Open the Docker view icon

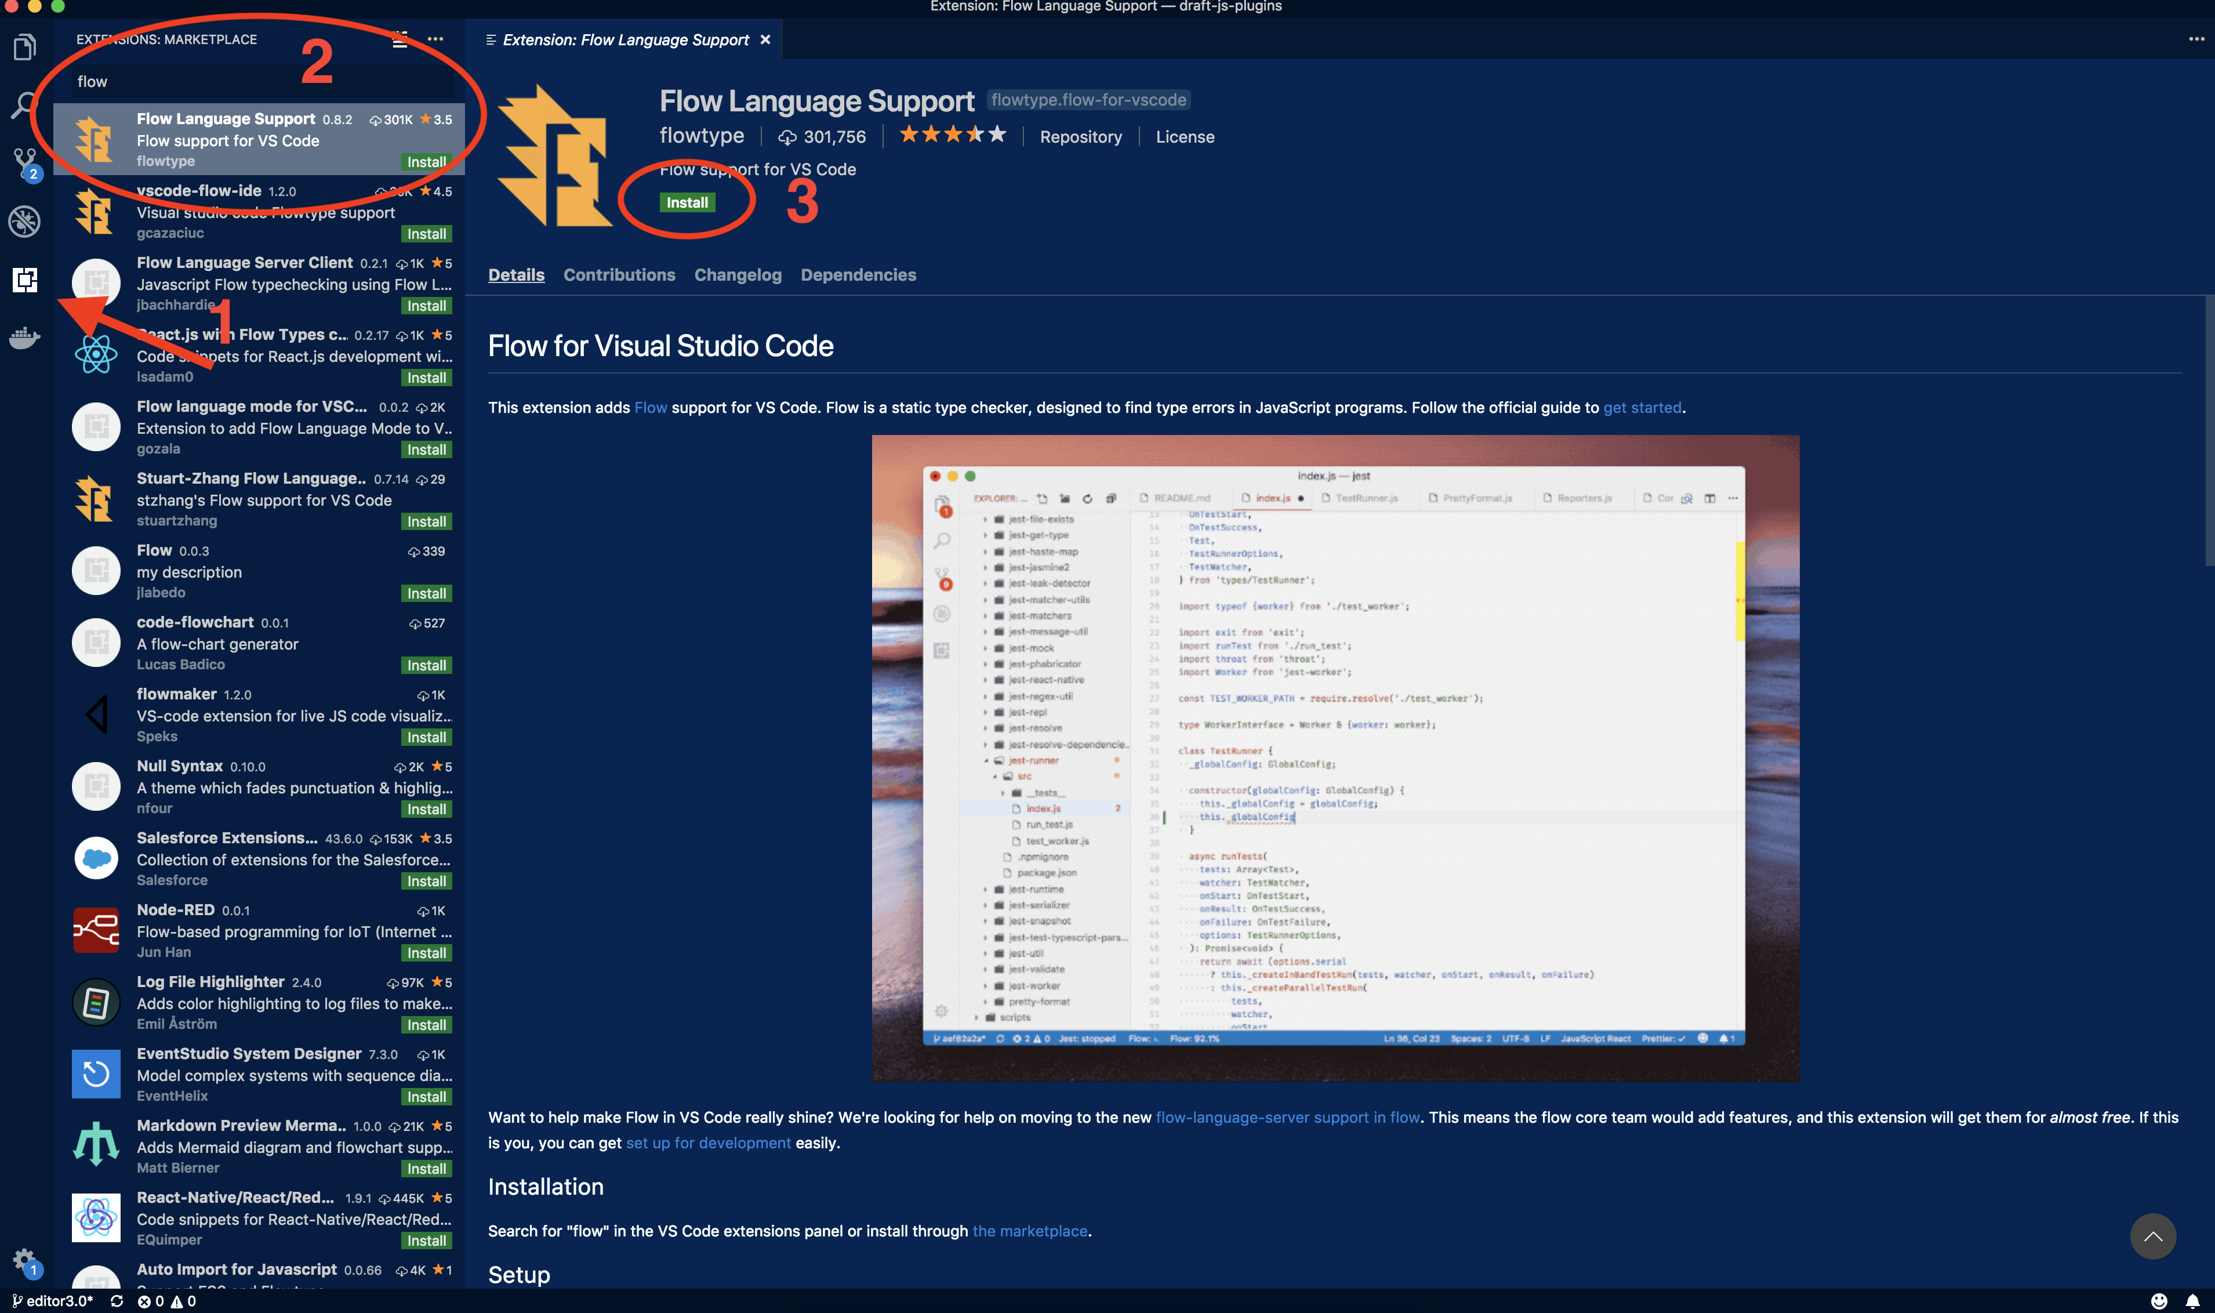25,338
